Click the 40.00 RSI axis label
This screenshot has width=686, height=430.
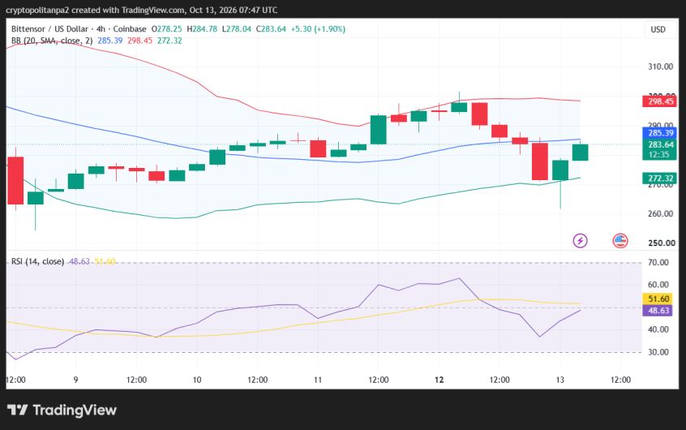658,329
